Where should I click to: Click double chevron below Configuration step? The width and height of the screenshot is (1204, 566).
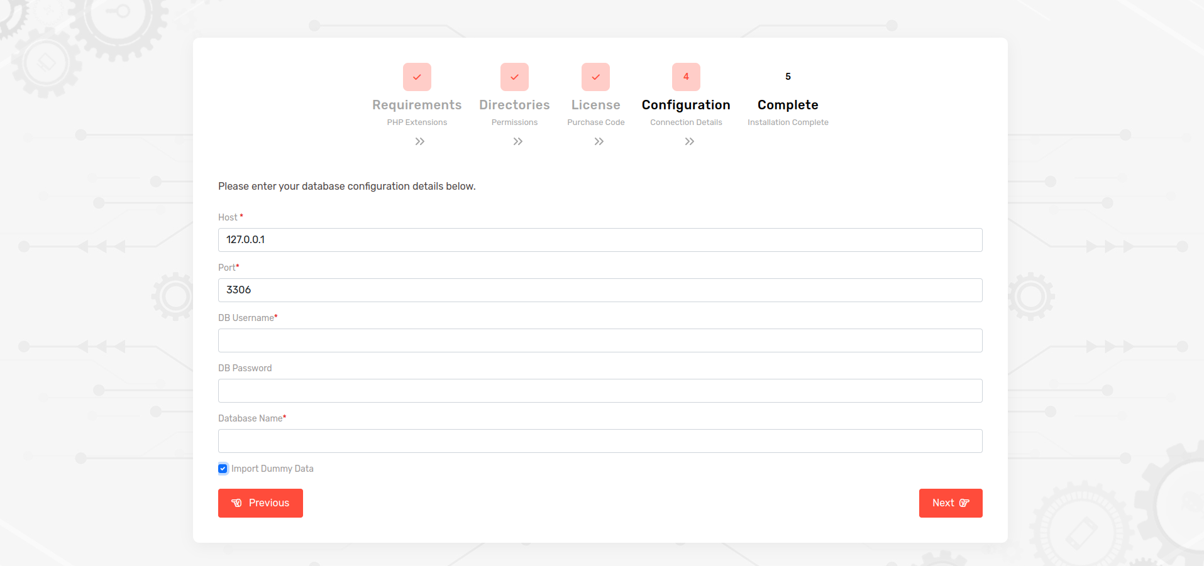(x=689, y=141)
